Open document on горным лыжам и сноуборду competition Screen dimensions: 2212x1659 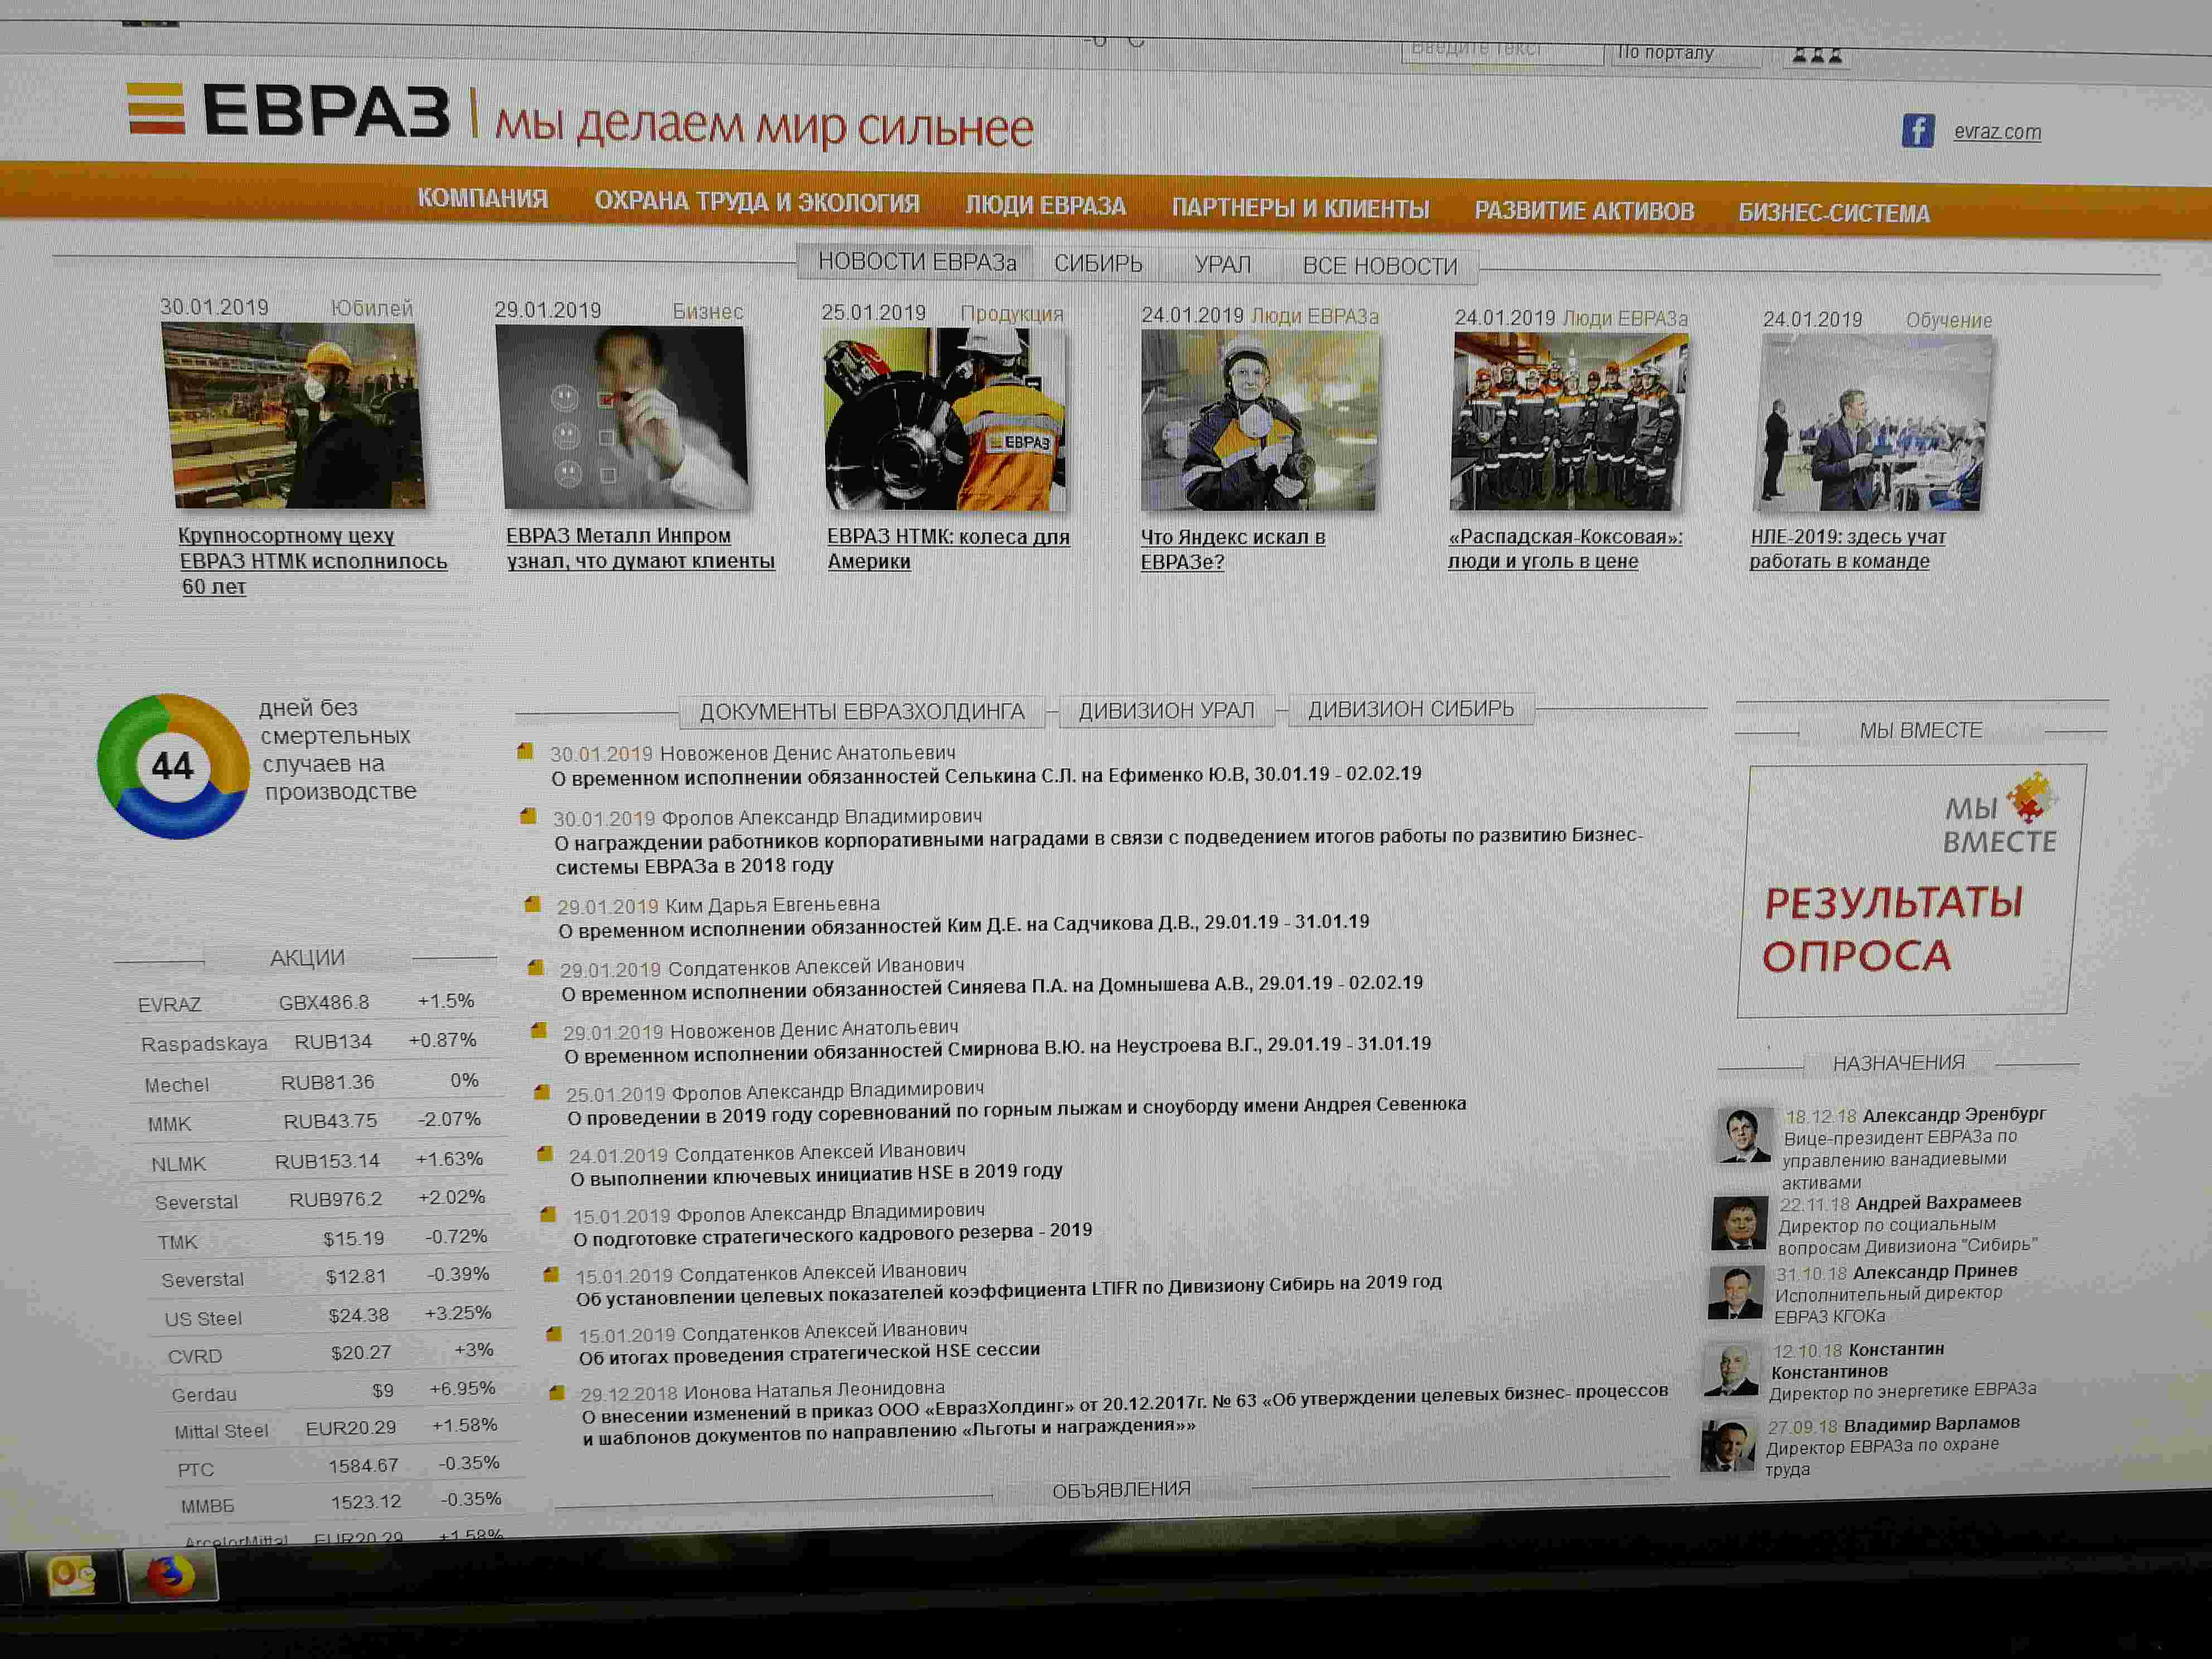[x=1016, y=1110]
